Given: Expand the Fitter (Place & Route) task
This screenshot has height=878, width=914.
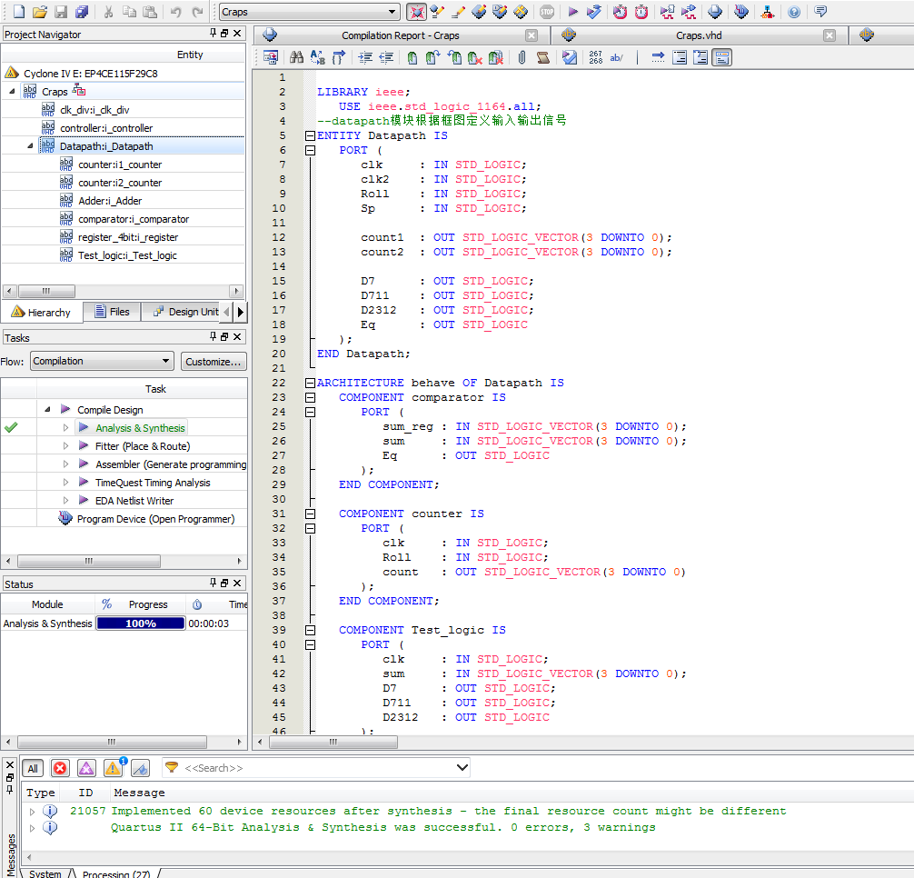Looking at the screenshot, I should pyautogui.click(x=65, y=446).
